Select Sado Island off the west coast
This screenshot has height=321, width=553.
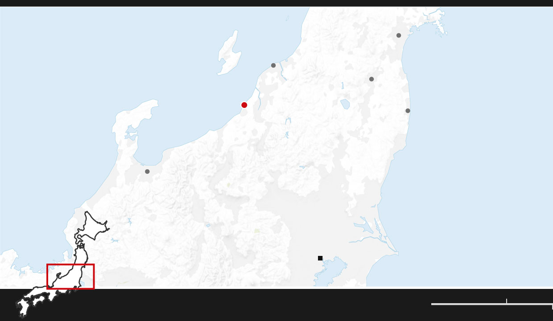pos(229,53)
